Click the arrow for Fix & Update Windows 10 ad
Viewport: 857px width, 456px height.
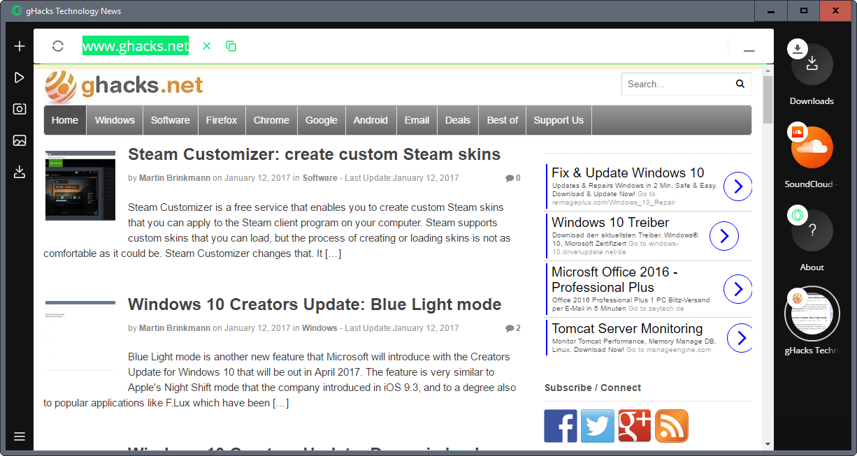(x=737, y=186)
